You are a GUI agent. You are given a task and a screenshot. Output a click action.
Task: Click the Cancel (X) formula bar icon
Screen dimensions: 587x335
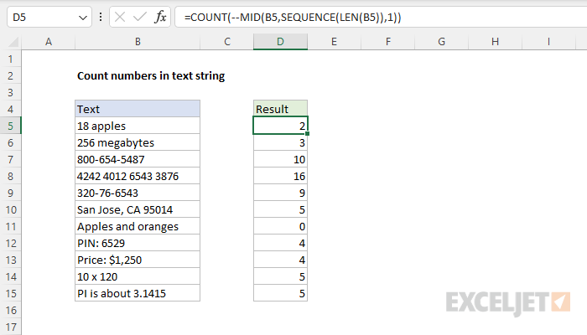click(120, 17)
